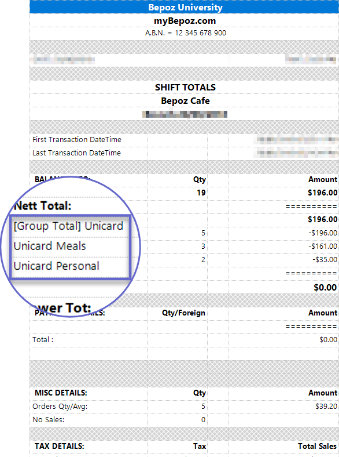
Task: Click the Amount header next to Qty/Foreign
Action: tap(323, 313)
